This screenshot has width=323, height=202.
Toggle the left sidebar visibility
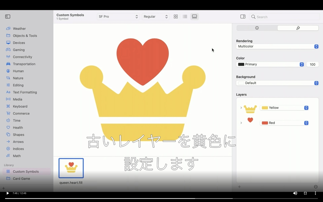click(x=8, y=17)
